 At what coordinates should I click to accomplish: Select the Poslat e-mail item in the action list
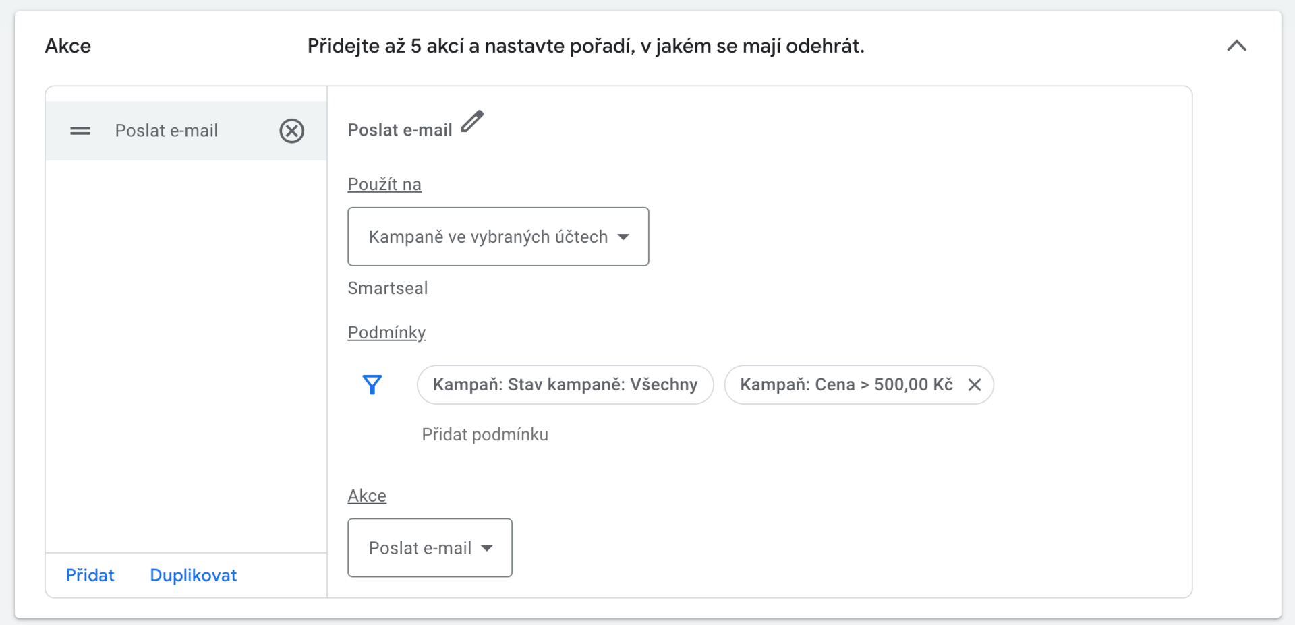[166, 131]
